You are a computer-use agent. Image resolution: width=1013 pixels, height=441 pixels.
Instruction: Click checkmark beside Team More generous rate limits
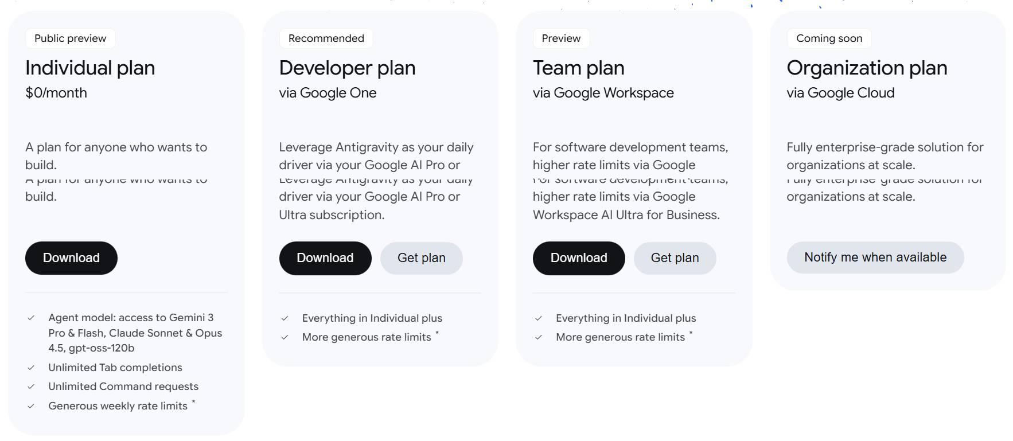(538, 337)
